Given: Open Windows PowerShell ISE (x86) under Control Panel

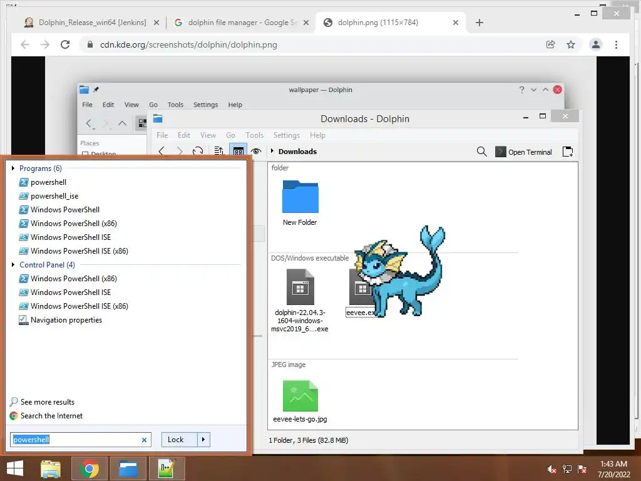Looking at the screenshot, I should click(74, 306).
